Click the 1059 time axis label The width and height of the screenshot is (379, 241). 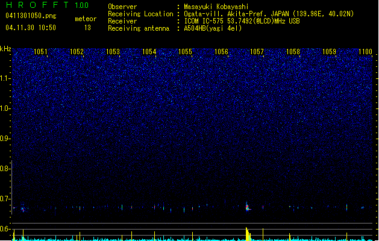coord(329,52)
